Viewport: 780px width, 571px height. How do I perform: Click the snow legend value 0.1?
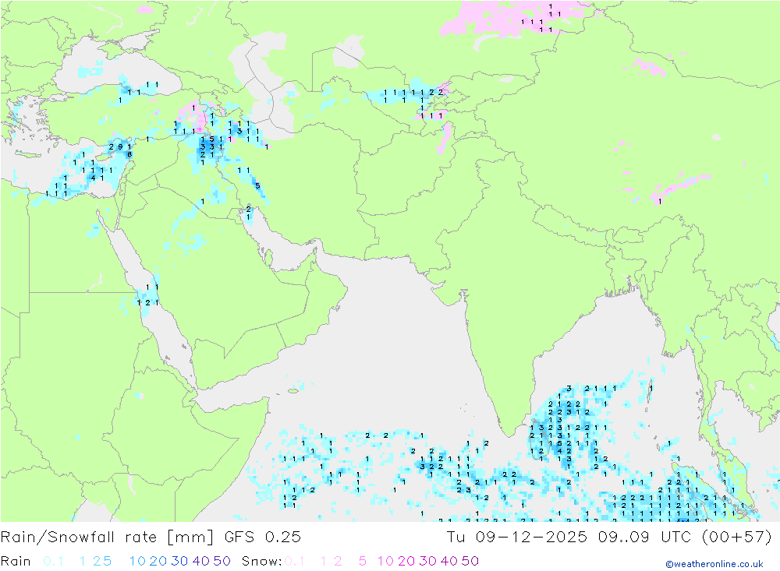[x=295, y=561]
